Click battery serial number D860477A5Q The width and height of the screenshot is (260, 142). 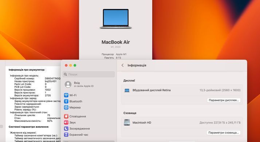53,79
